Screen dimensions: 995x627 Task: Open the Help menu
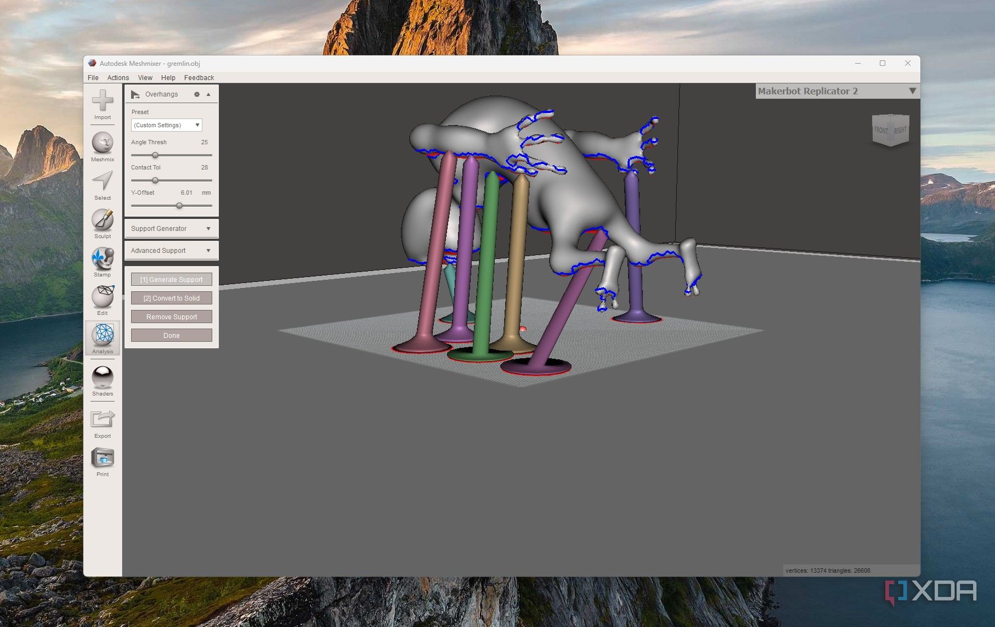pos(168,78)
